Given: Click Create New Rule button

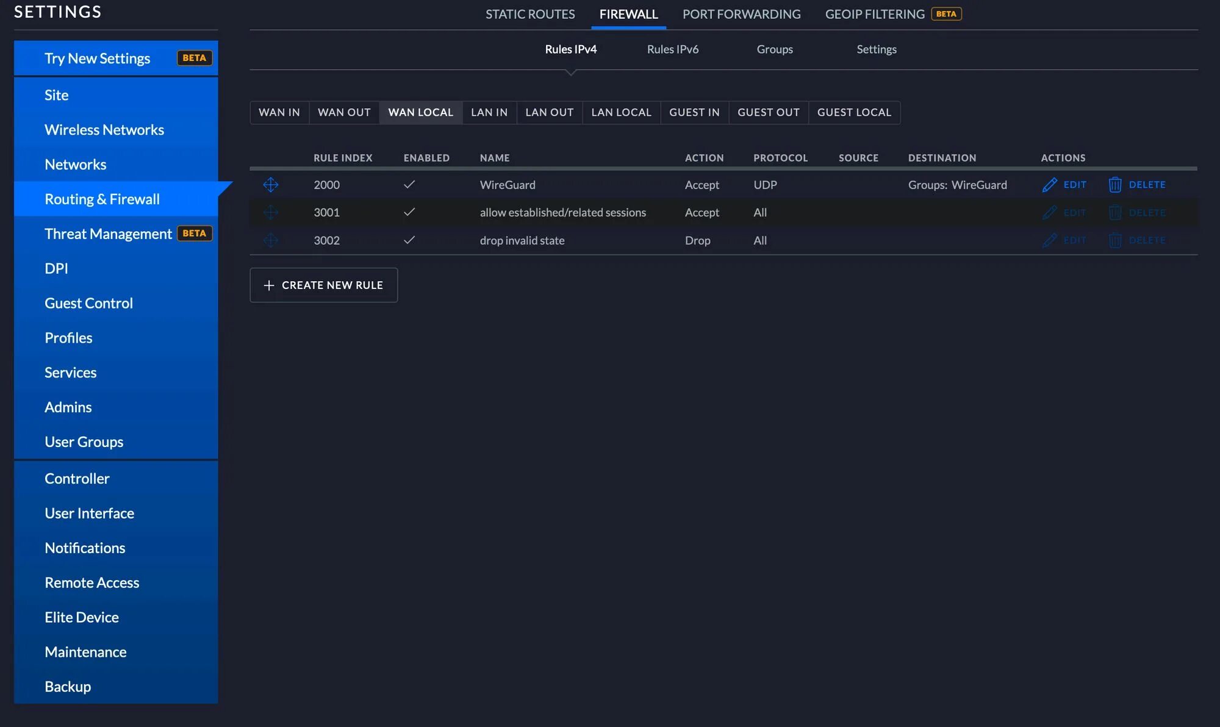Looking at the screenshot, I should [323, 285].
